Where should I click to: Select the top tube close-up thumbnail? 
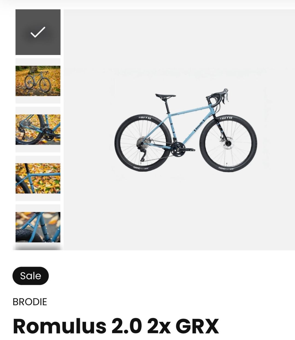[38, 178]
